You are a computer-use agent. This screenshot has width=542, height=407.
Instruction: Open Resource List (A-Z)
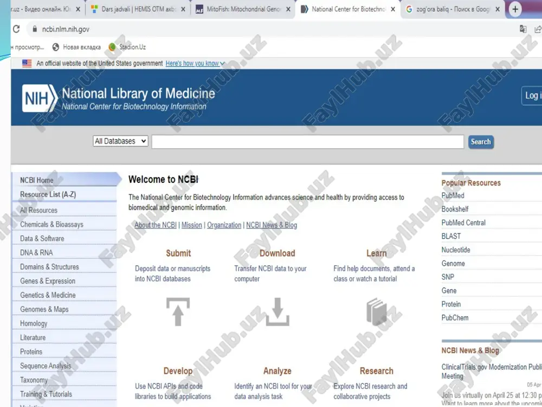tap(64, 194)
